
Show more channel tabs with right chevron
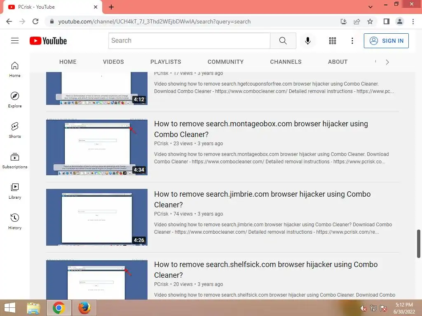point(387,62)
